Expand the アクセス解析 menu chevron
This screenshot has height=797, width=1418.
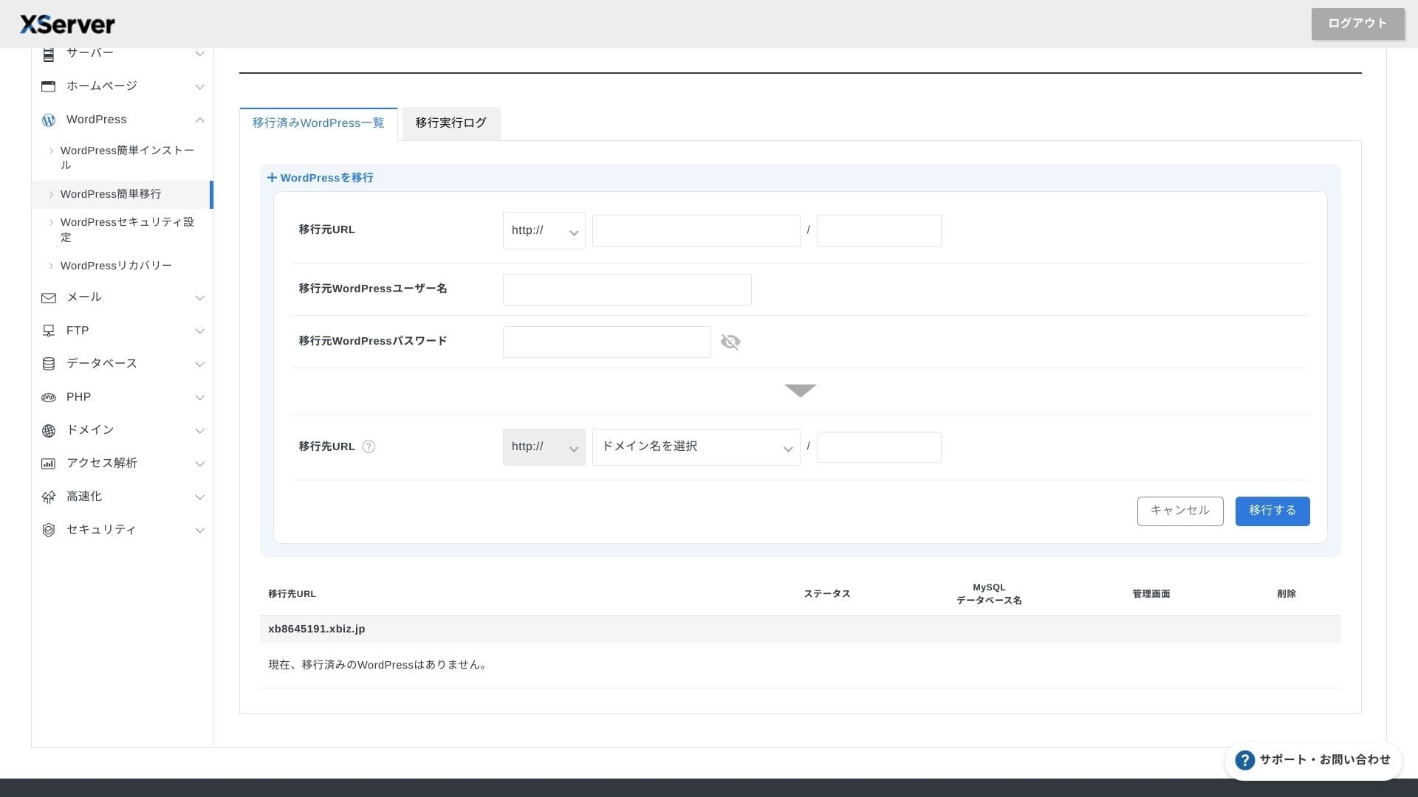point(199,464)
